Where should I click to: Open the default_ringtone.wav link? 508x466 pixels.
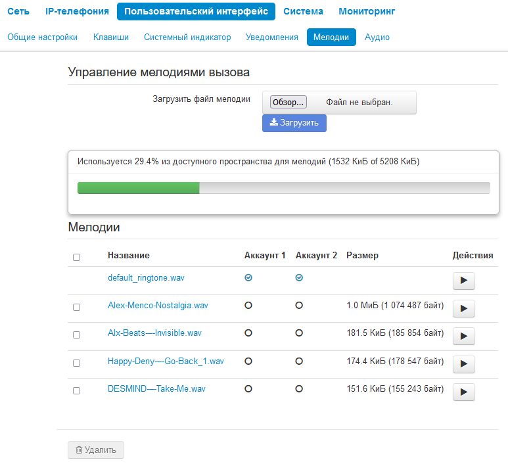pos(146,278)
